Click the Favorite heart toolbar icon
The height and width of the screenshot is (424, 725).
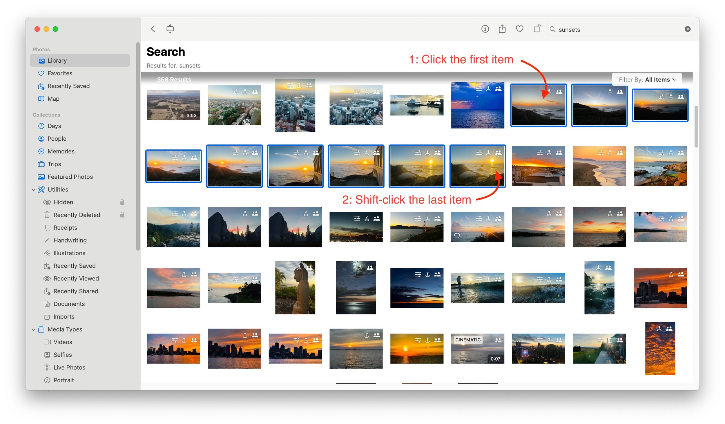(x=519, y=29)
